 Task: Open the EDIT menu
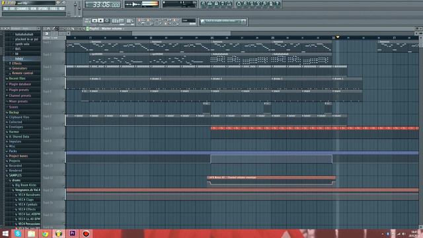click(x=12, y=9)
